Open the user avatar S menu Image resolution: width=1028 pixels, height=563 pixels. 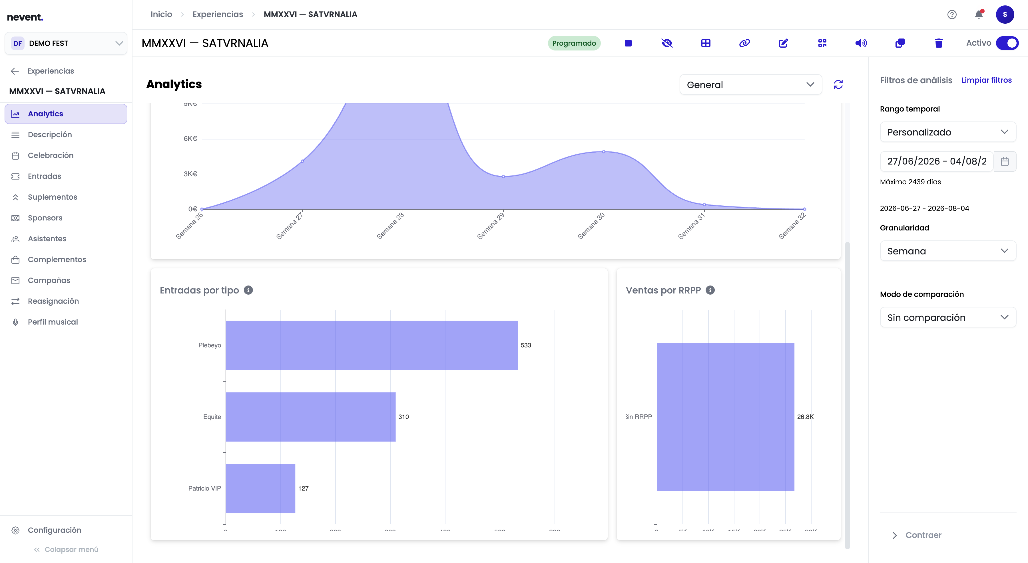click(x=1005, y=15)
